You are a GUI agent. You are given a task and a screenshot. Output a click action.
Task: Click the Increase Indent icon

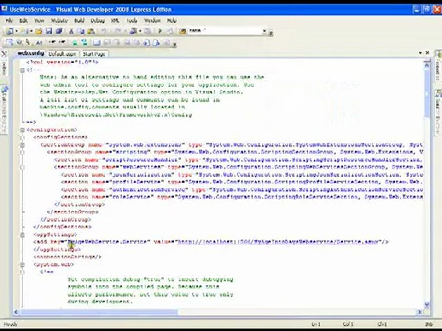[62, 42]
